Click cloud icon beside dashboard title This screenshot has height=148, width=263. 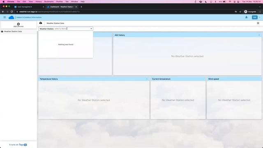click(x=41, y=23)
